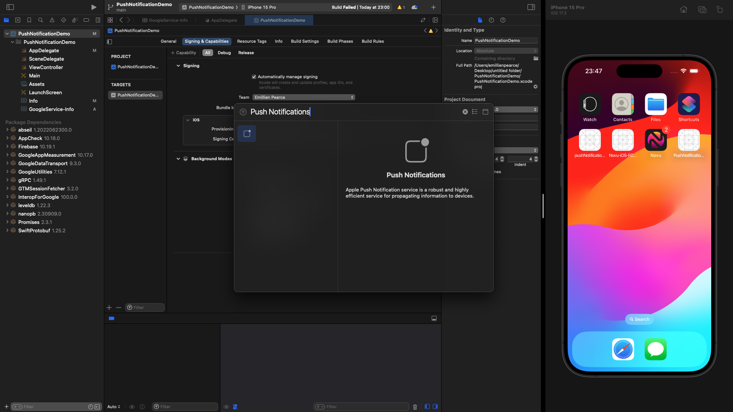The image size is (733, 412).
Task: Toggle the navigator sidebar icon
Action: 10,7
